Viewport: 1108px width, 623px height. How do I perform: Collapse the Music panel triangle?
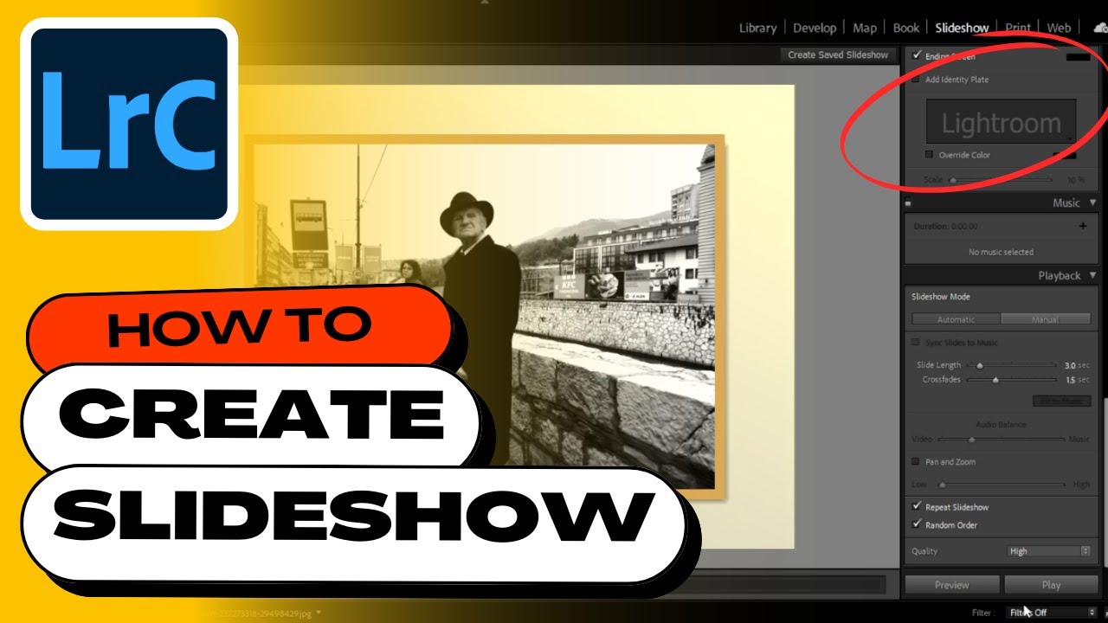coord(1093,202)
